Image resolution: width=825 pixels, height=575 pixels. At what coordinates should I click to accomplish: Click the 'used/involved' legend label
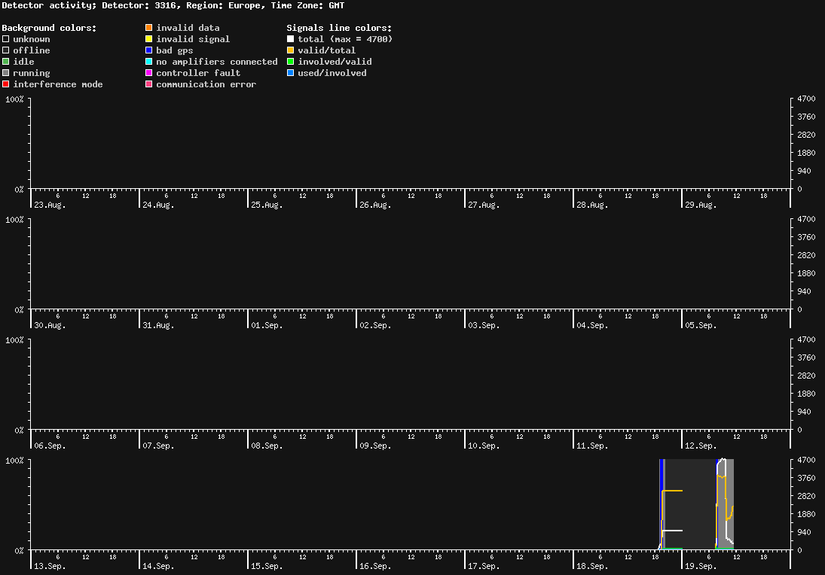click(x=332, y=73)
